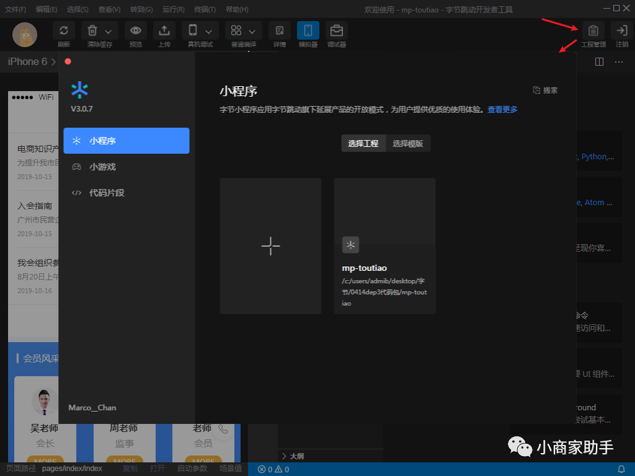Open the 选择(S) menu
Viewport: 635px width, 476px height.
[78, 9]
